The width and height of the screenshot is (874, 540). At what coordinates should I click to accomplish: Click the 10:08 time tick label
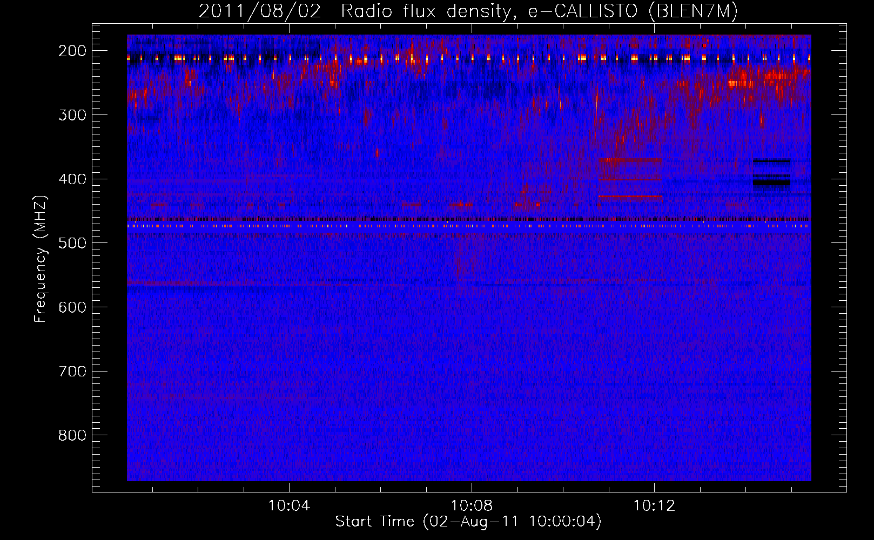point(472,506)
